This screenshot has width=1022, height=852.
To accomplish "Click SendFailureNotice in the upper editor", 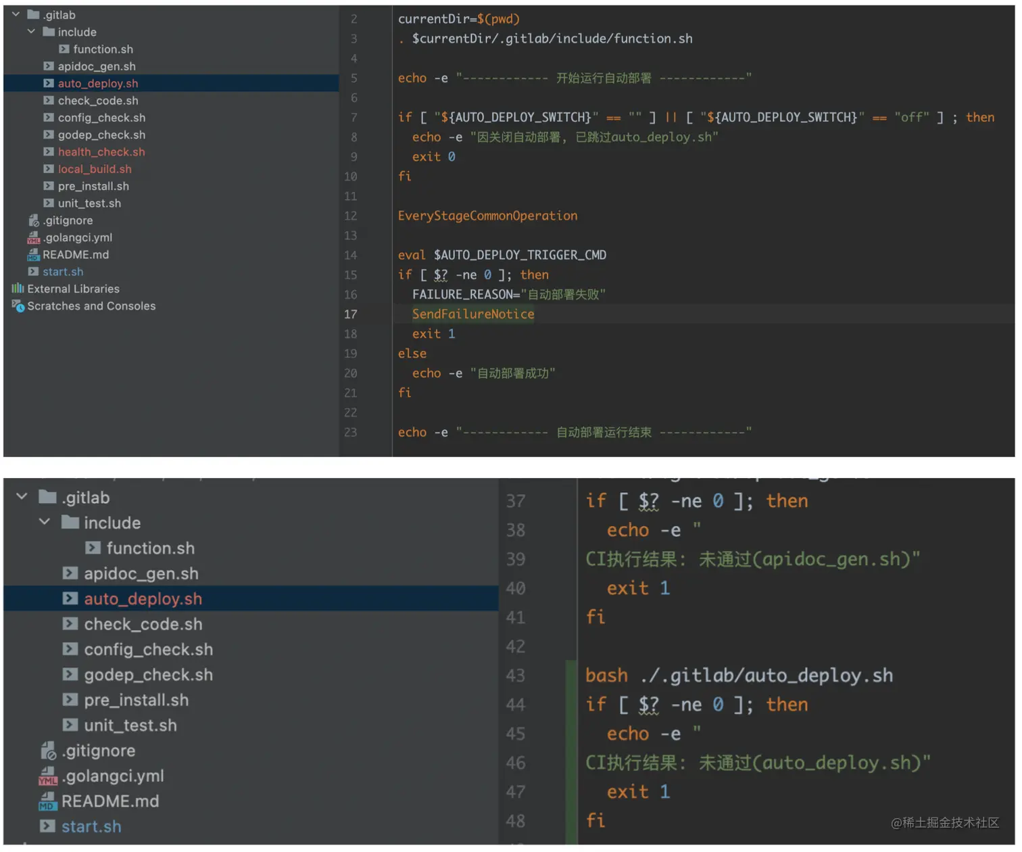I will click(x=473, y=314).
